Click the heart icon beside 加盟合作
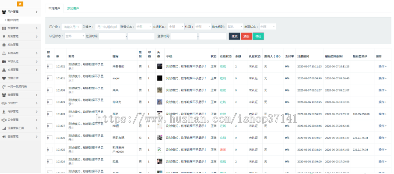The height and width of the screenshot is (174, 394). tap(4, 78)
